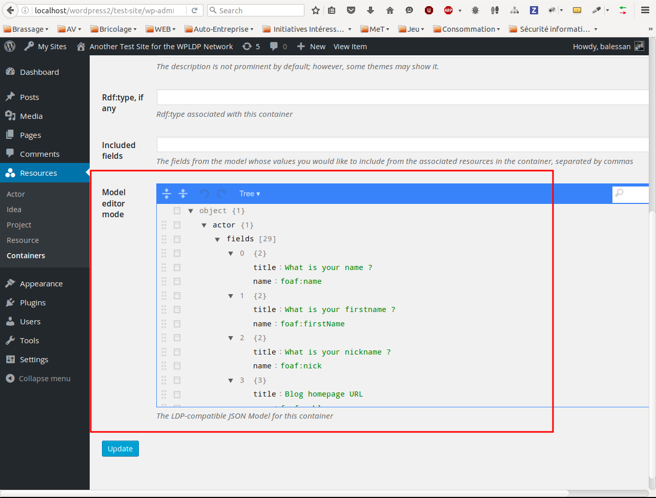Viewport: 656px width, 498px height.
Task: Open comments bubble in admin bar
Action: (x=278, y=46)
